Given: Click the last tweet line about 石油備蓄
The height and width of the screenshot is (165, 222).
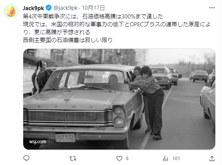Looking at the screenshot, I should 67,40.
